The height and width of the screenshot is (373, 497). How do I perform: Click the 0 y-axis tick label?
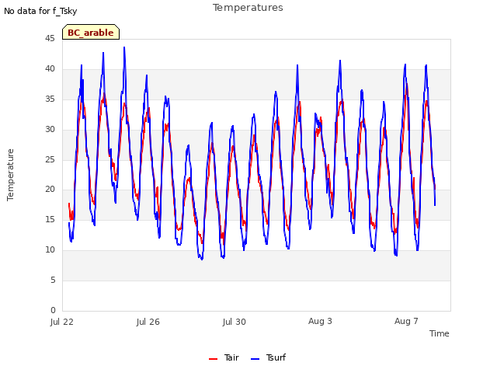(x=53, y=310)
